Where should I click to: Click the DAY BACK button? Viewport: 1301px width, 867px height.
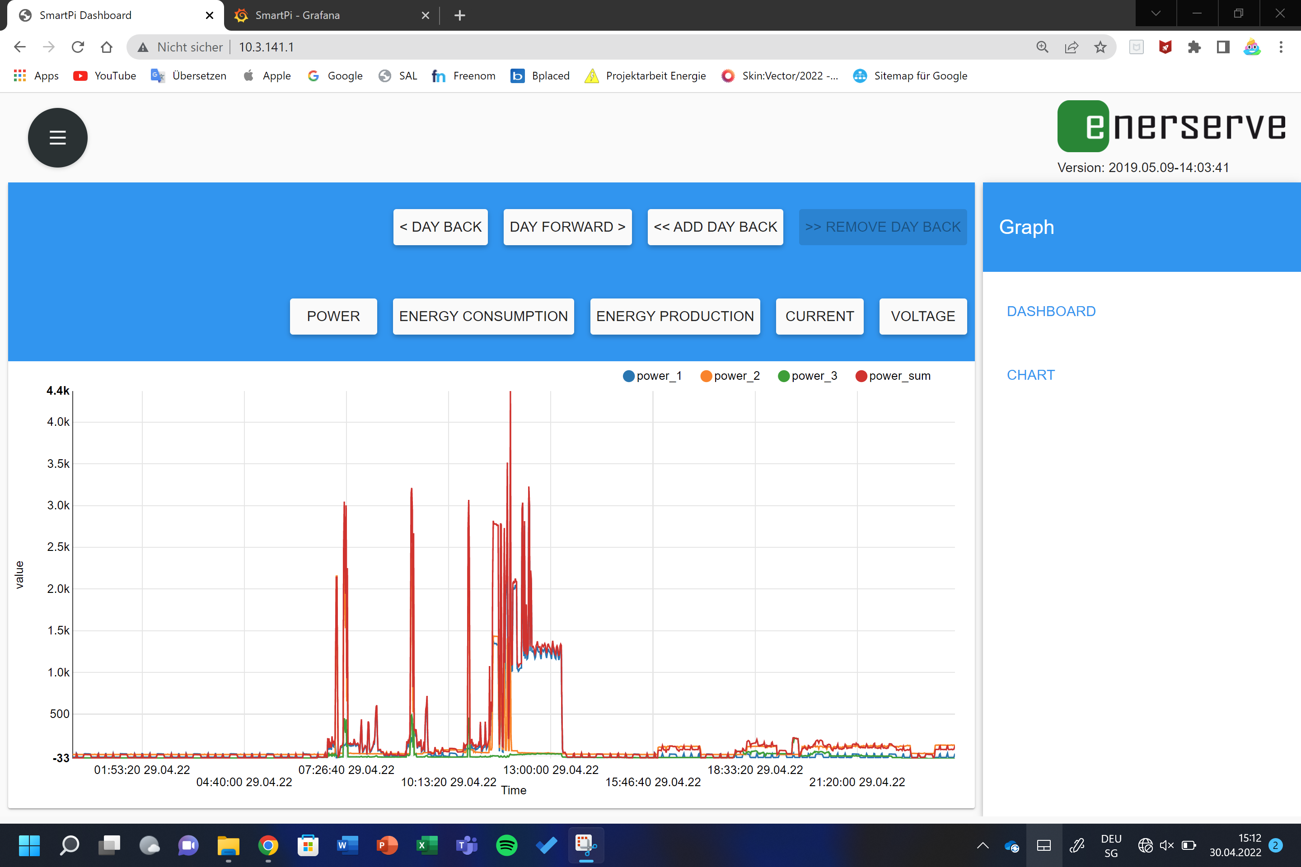[440, 227]
